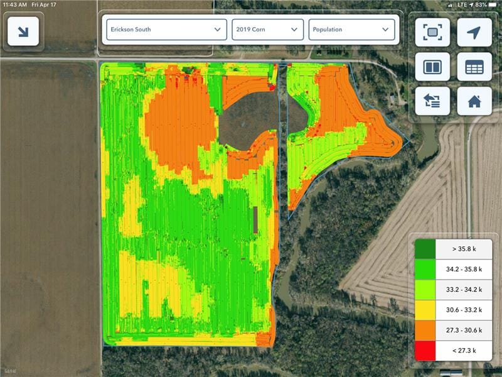The height and width of the screenshot is (377, 502).
Task: Tap the battery indicator in status bar
Action: pyautogui.click(x=491, y=5)
